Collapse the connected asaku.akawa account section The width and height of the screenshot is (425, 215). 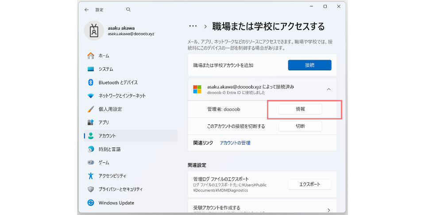click(328, 89)
